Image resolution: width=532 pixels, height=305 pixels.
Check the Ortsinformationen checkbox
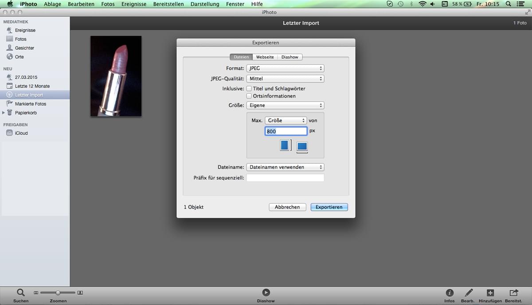click(249, 96)
